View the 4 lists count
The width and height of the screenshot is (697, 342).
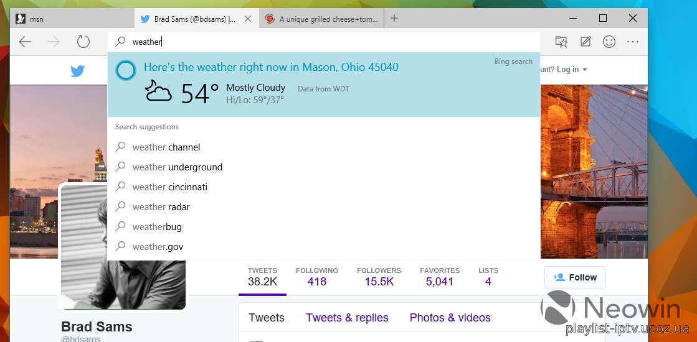[488, 277]
